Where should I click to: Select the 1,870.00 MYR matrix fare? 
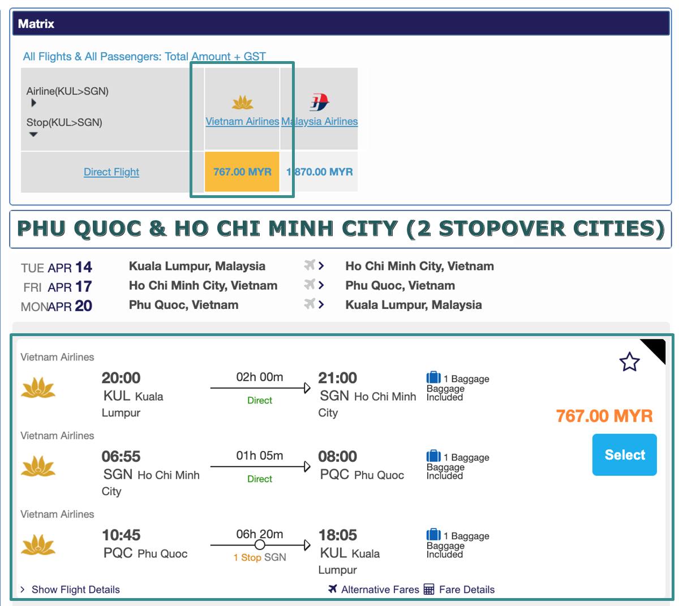(x=320, y=171)
